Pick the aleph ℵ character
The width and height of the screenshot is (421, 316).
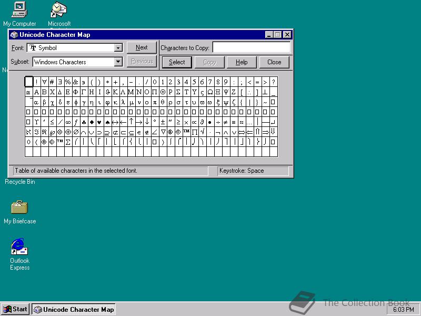29,132
